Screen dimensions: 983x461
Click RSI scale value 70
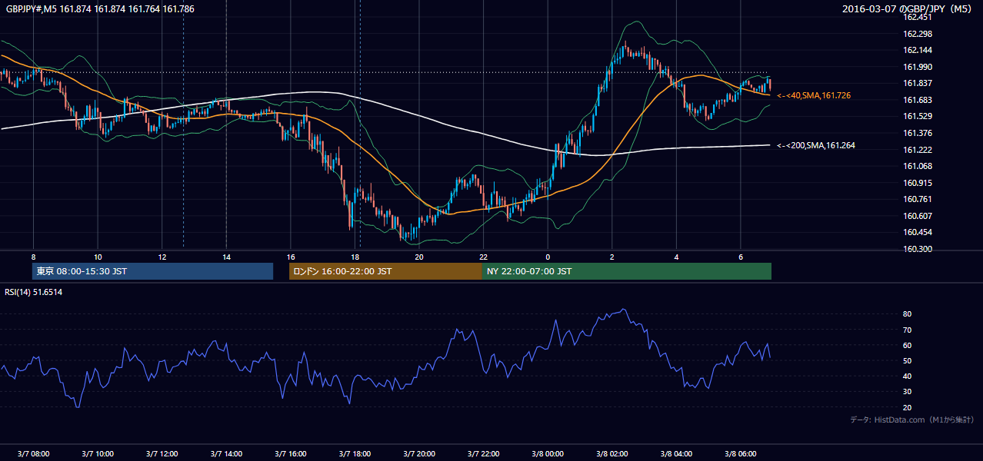tap(908, 330)
